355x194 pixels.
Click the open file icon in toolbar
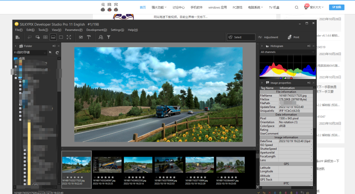(17, 37)
